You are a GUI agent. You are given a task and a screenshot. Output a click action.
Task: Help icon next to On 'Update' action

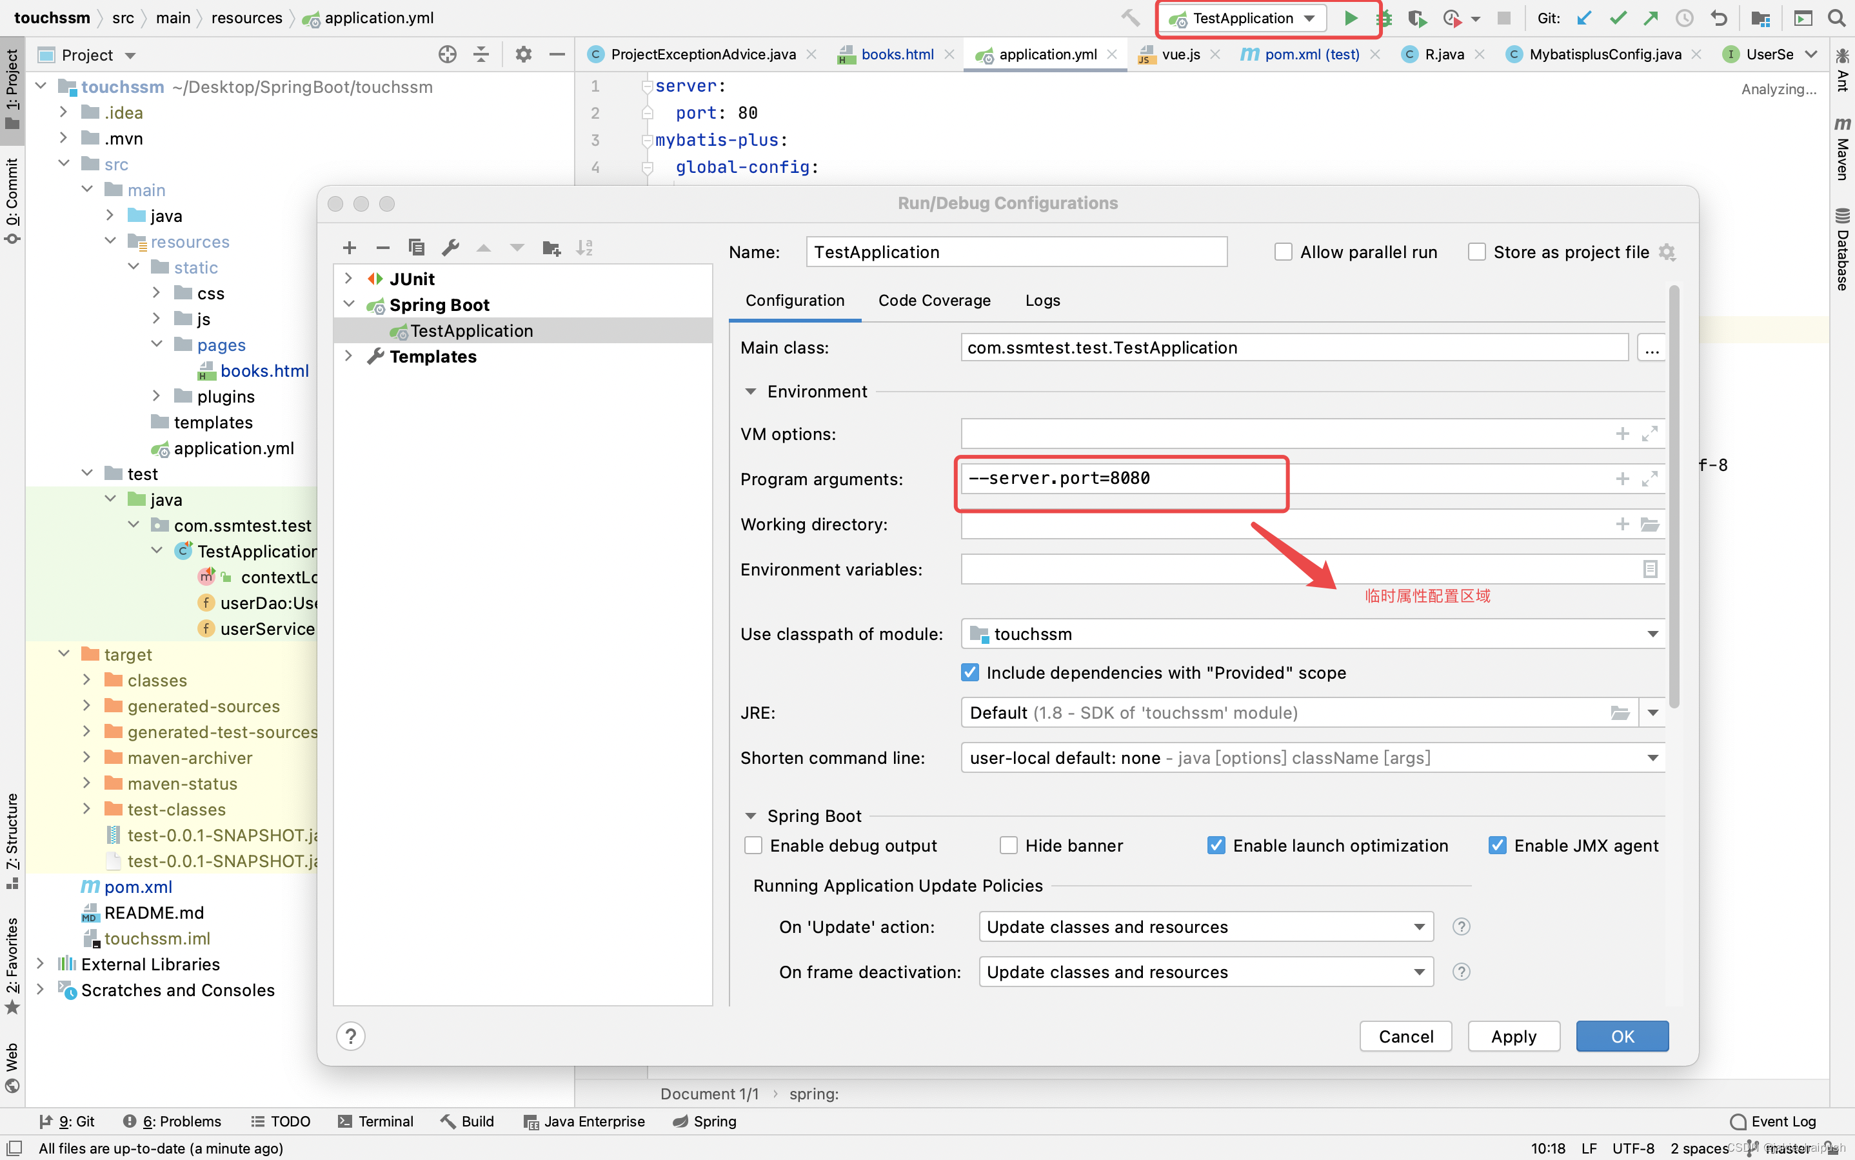click(1461, 926)
